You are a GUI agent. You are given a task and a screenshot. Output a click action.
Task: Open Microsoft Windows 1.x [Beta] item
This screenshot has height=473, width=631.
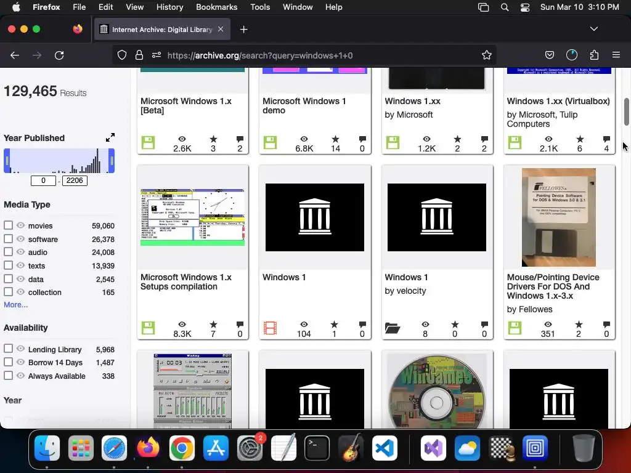(x=186, y=106)
